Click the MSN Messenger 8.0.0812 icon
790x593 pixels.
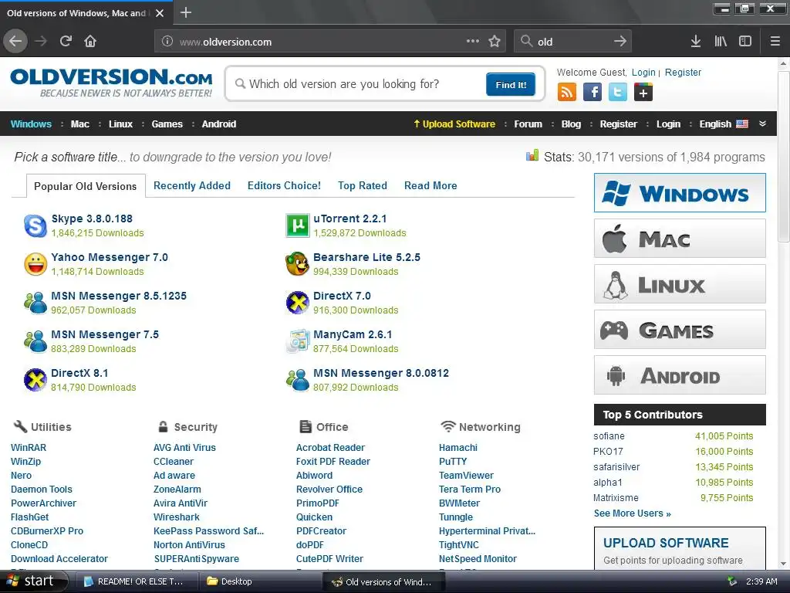pos(297,380)
